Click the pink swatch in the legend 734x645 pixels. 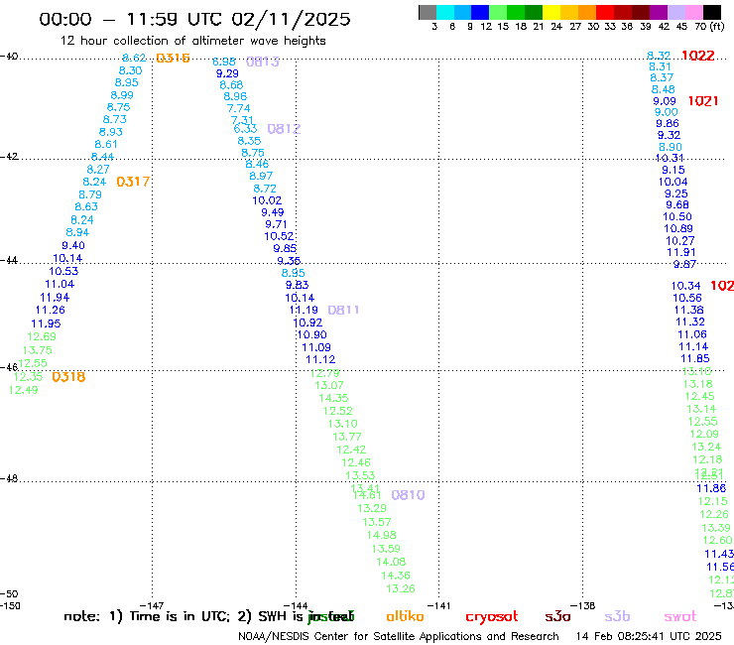(x=693, y=12)
